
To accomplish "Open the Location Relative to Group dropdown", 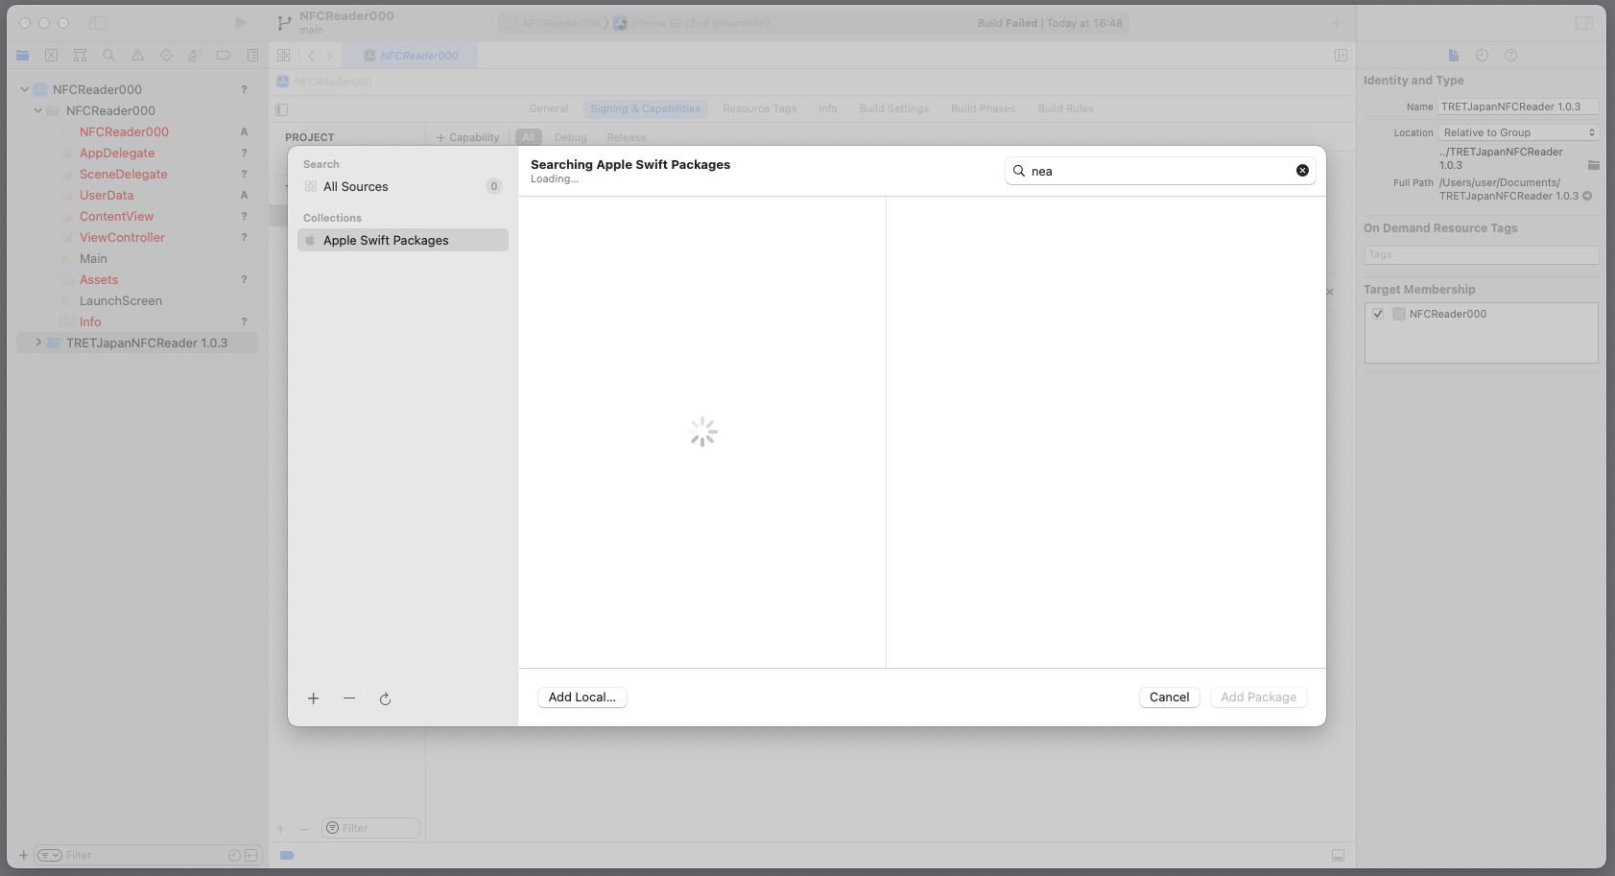I will 1519,132.
